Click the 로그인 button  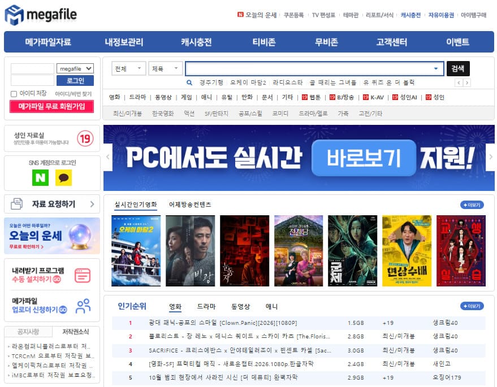(75, 81)
